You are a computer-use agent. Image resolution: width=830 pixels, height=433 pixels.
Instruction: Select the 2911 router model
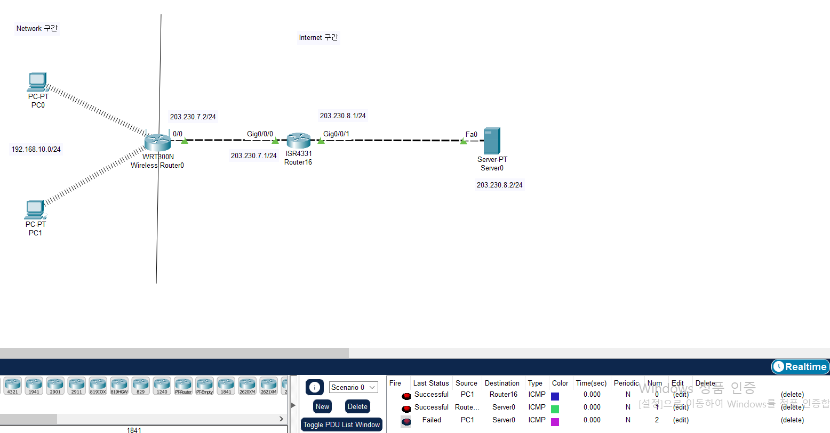tap(76, 386)
